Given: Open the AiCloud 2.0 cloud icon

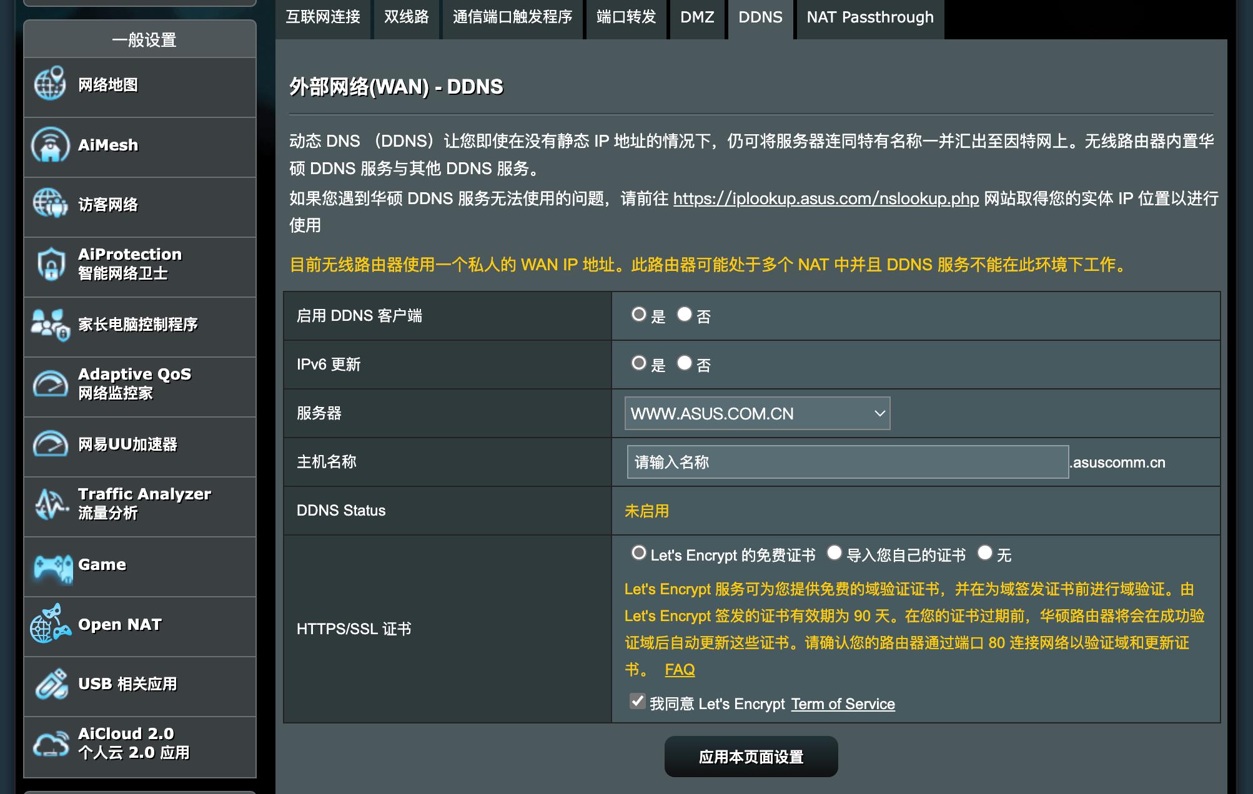Looking at the screenshot, I should pyautogui.click(x=50, y=744).
